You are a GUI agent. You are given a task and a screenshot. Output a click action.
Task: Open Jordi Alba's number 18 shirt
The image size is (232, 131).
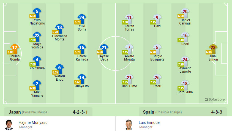185,84
